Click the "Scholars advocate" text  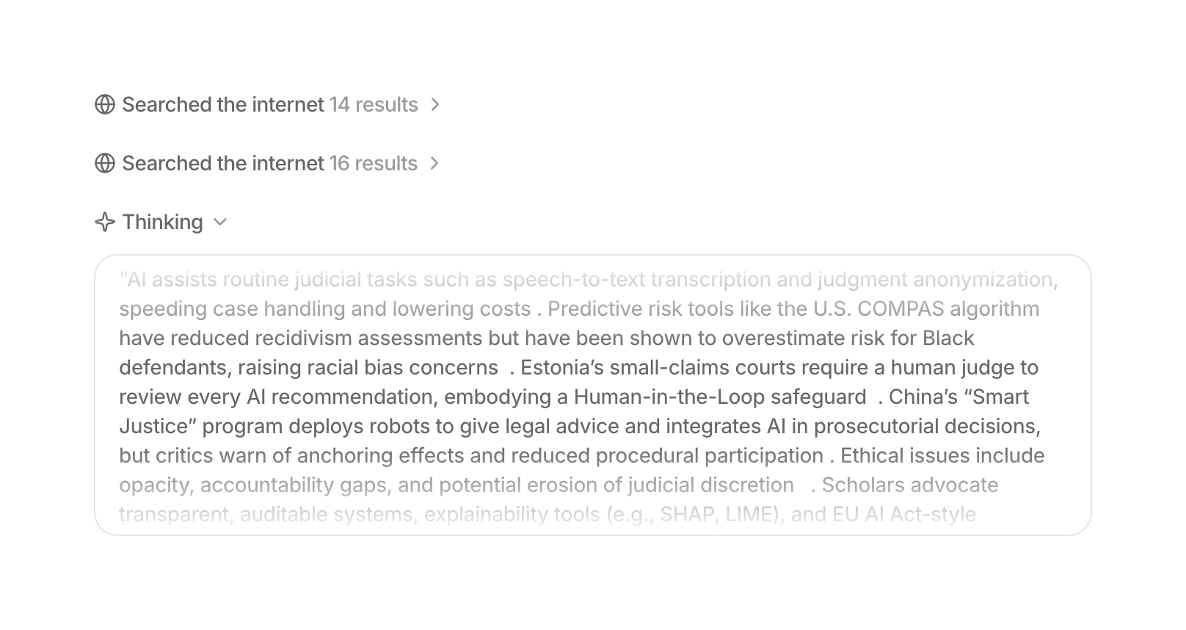pos(910,485)
